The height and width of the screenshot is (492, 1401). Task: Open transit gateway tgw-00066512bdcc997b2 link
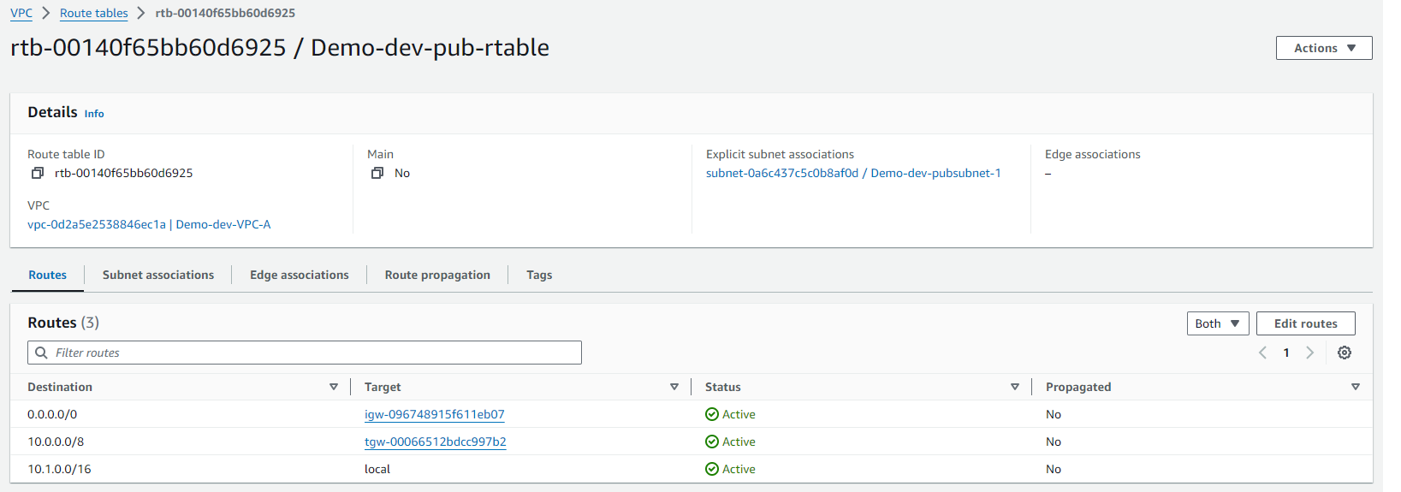[436, 442]
